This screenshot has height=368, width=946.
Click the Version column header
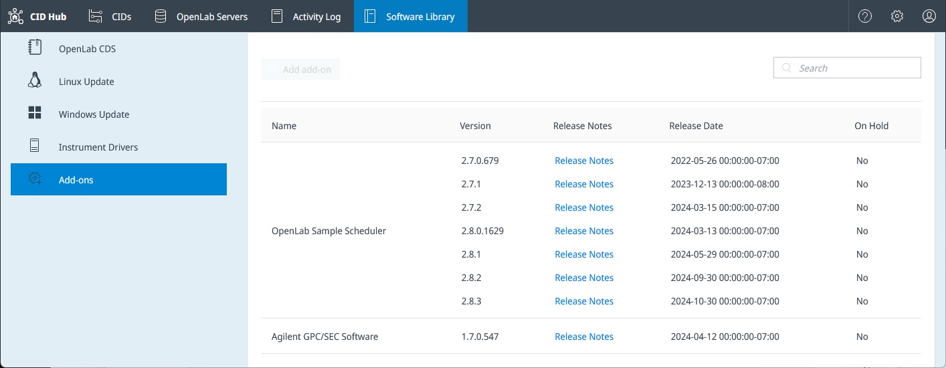(x=475, y=126)
